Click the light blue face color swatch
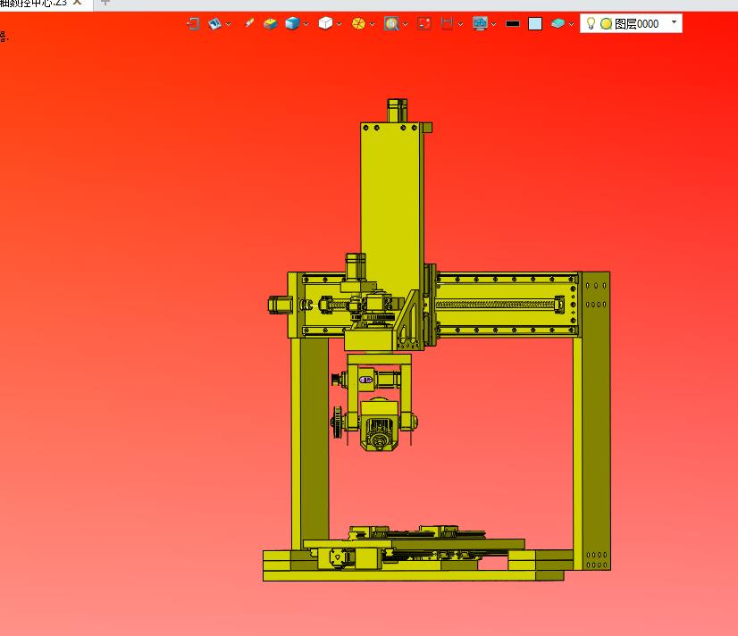Screen dimensions: 738x636 coord(535,24)
